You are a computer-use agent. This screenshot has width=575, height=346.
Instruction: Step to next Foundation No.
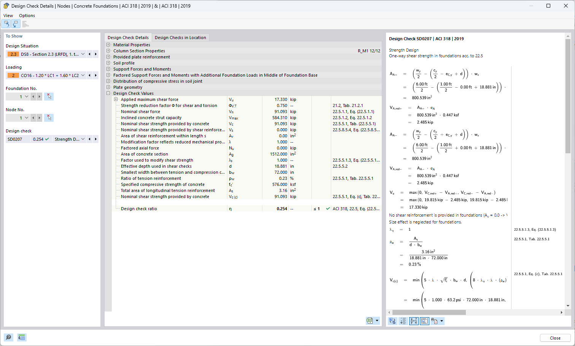click(x=40, y=97)
